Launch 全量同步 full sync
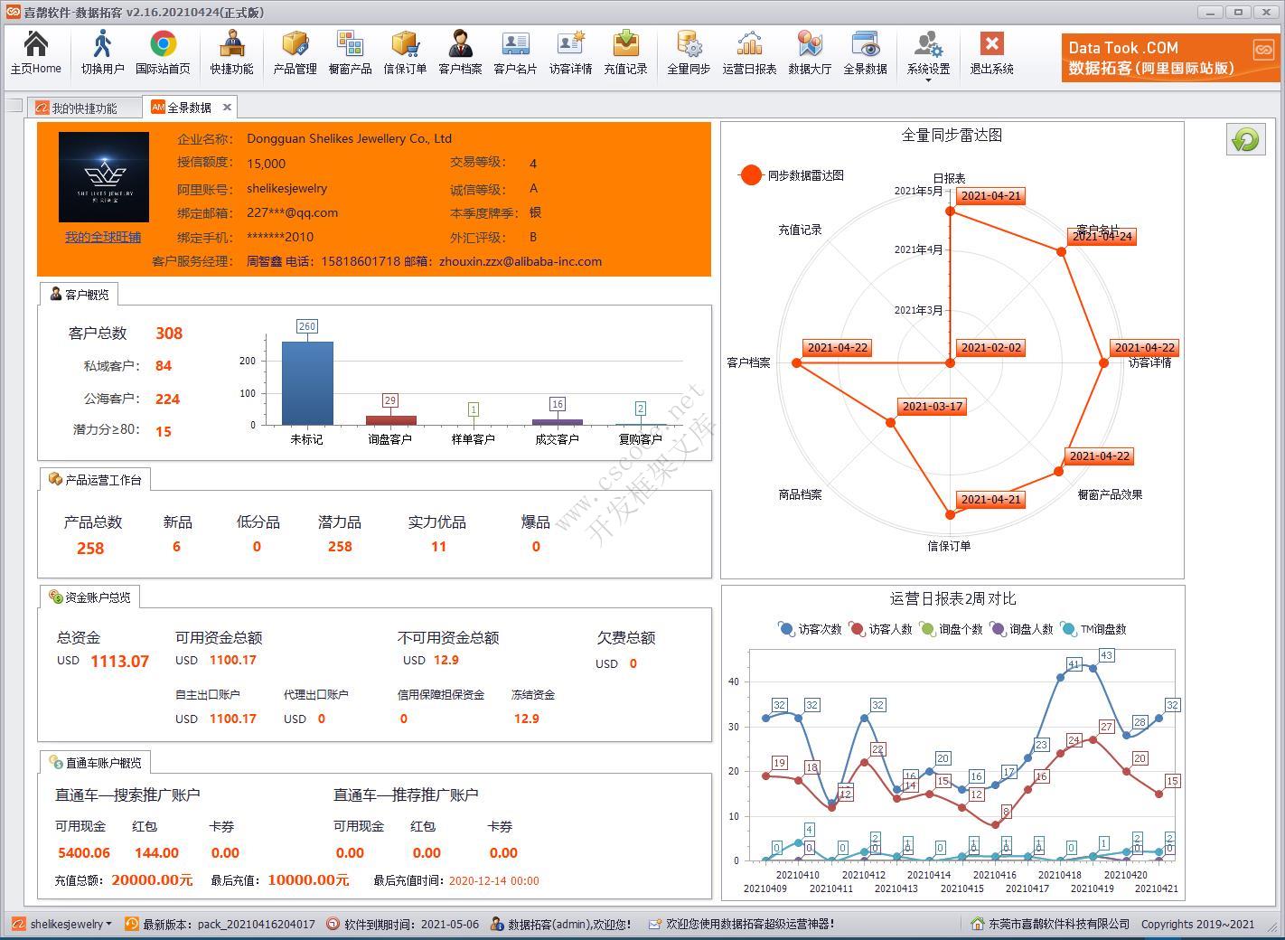1285x940 pixels. pyautogui.click(x=689, y=52)
